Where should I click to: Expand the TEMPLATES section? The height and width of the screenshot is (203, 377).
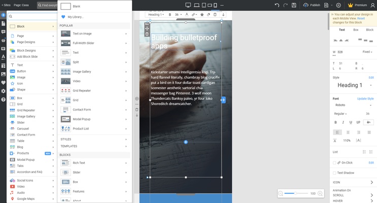tap(94, 146)
